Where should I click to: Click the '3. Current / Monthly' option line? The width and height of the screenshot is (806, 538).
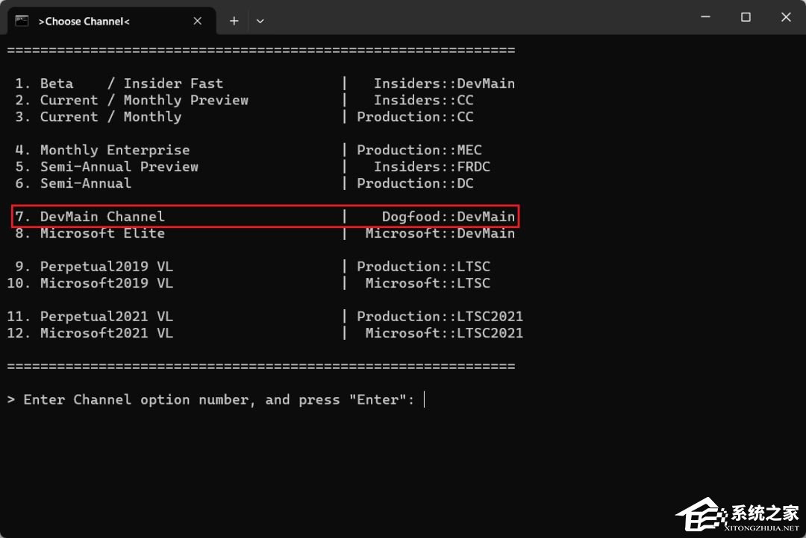[x=244, y=117]
